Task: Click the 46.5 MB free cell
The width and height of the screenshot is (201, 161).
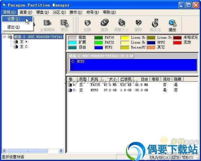Action: click(141, 85)
